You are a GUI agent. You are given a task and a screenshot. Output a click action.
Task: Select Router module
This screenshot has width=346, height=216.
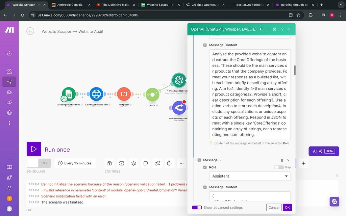pos(152,94)
